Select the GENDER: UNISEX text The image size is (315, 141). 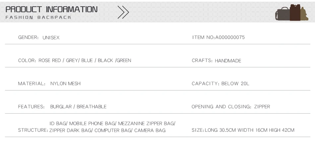tap(39, 37)
